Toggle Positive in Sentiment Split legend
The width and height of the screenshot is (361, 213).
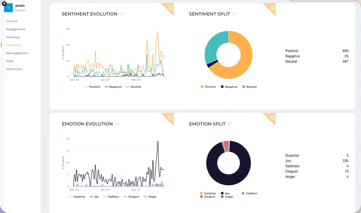tap(208, 87)
